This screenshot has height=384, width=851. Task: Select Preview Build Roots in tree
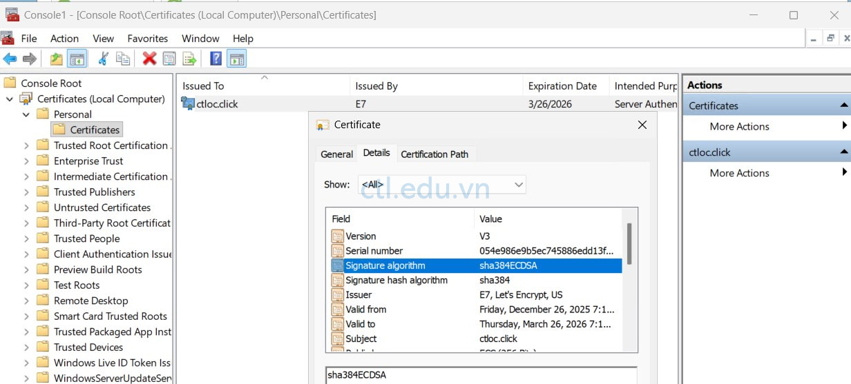point(98,270)
